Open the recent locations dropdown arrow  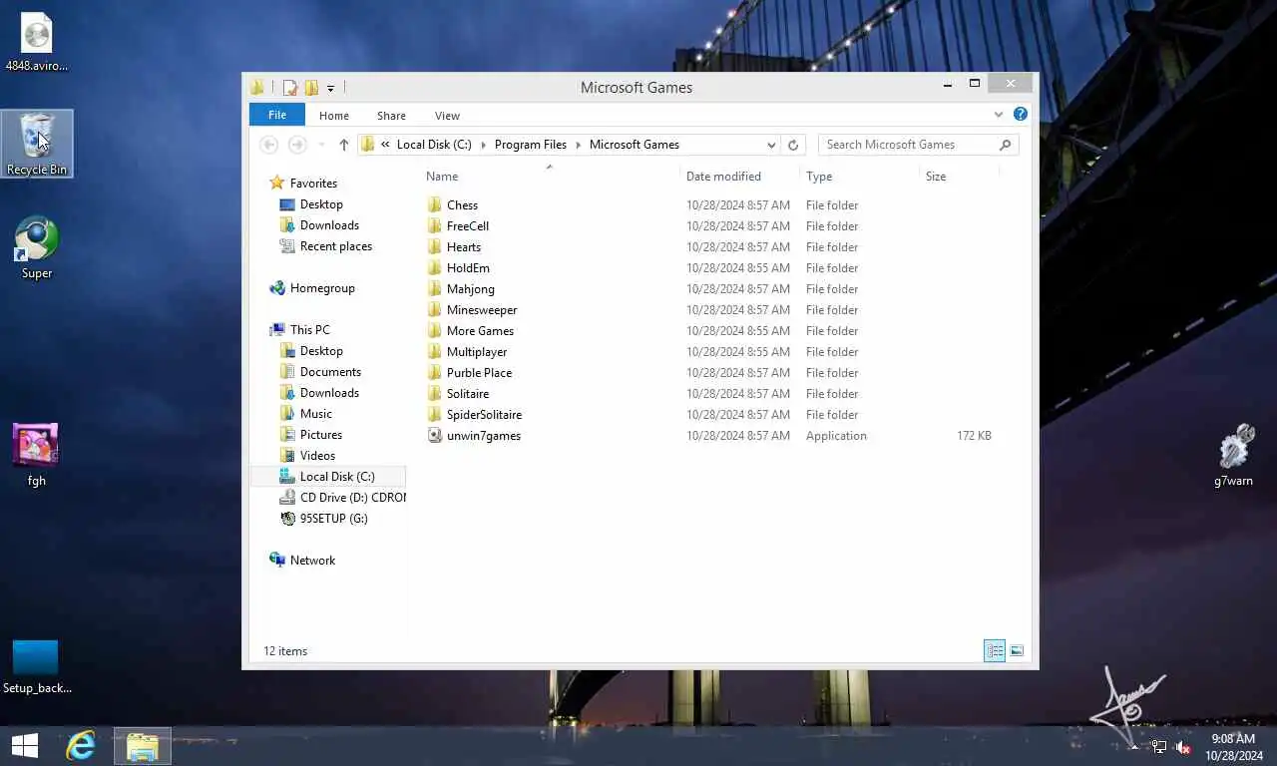tap(321, 145)
